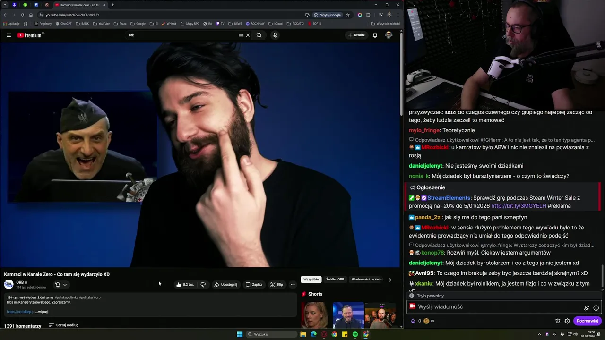605x340 pixels.
Task: Select the Źródło: ORB filter chip
Action: (x=335, y=280)
